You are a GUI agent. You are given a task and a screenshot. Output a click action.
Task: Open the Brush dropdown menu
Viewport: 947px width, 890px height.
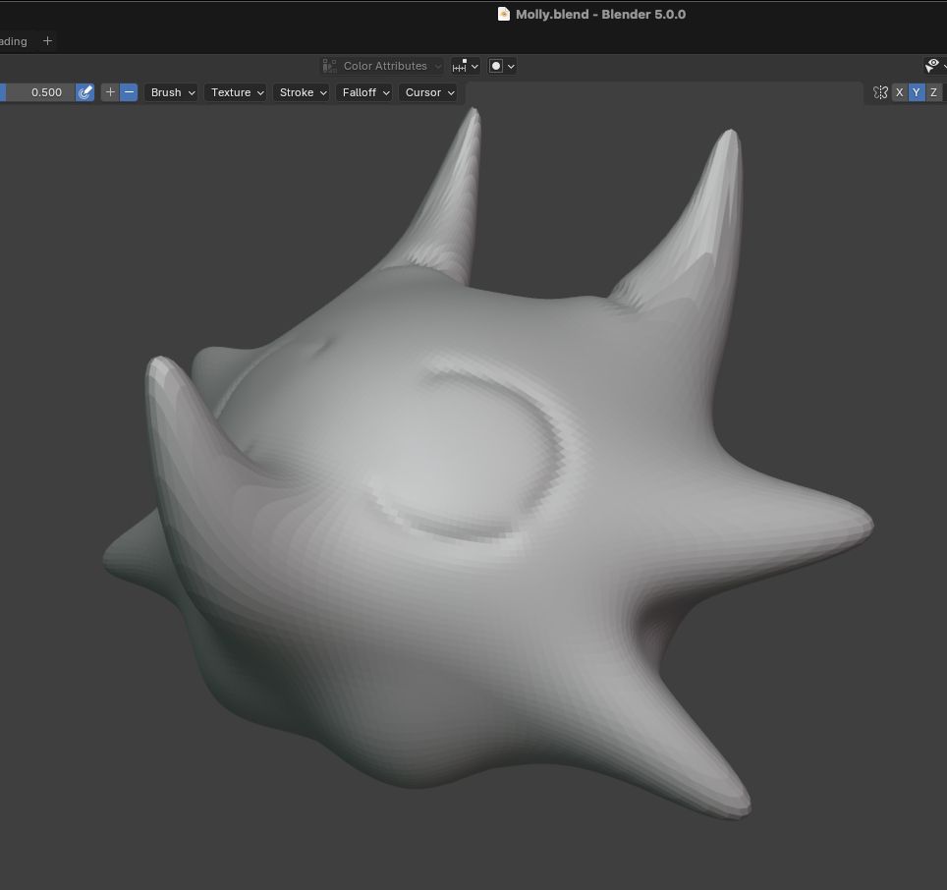click(x=171, y=92)
